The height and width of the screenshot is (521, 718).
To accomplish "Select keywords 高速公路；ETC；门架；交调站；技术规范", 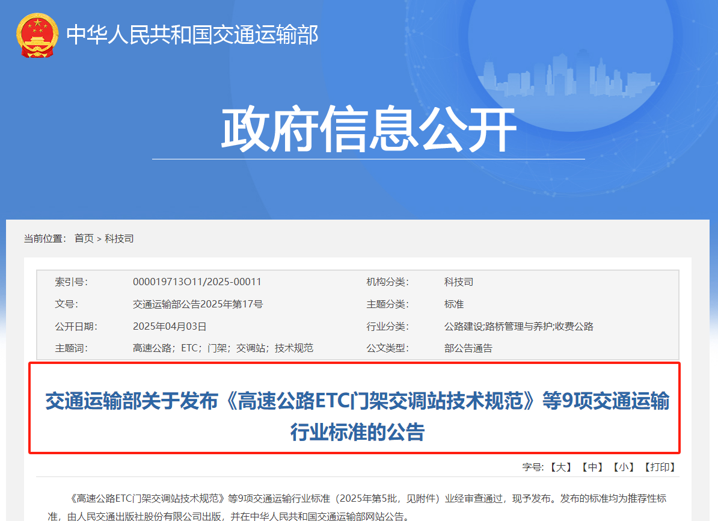I will (223, 348).
